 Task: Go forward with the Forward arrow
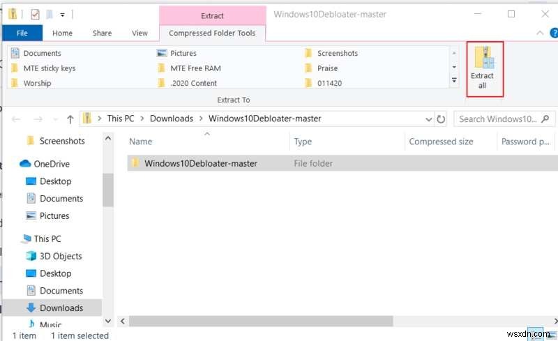click(38, 119)
